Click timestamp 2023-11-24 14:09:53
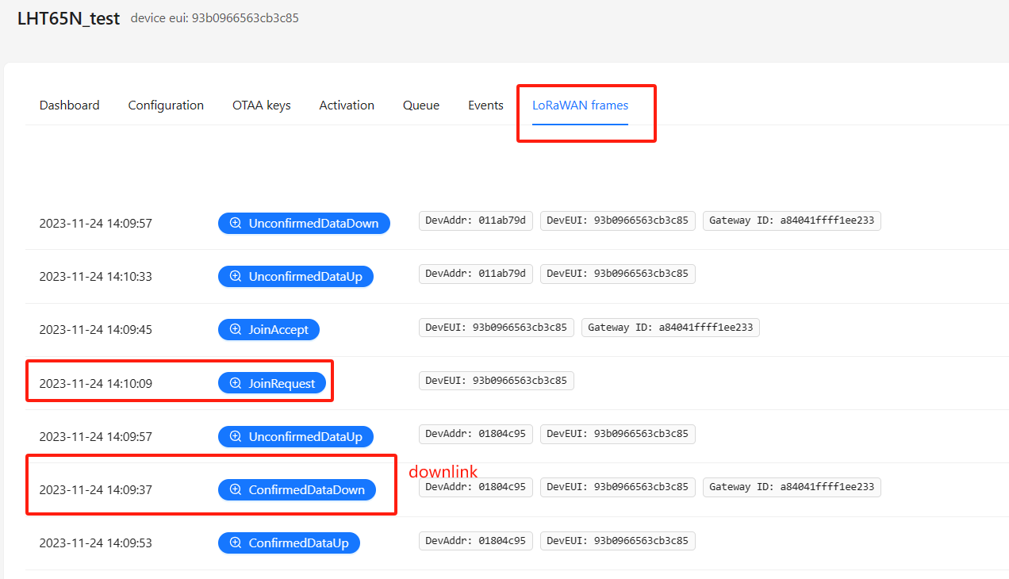This screenshot has width=1009, height=579. (95, 543)
